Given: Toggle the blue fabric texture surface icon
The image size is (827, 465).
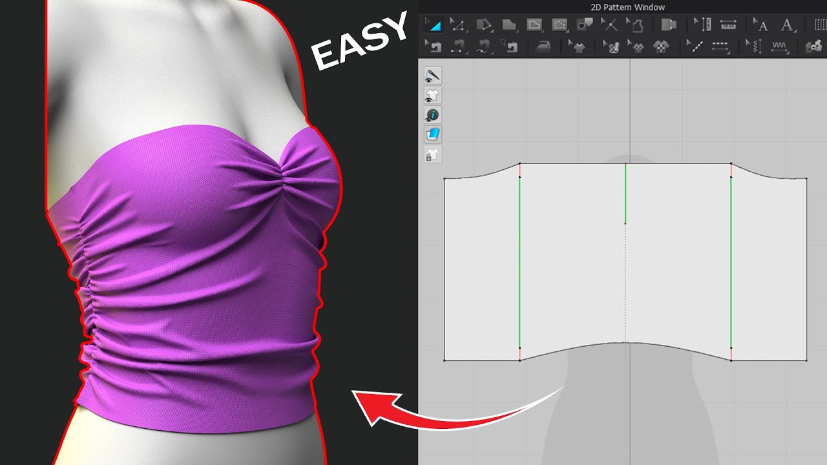Looking at the screenshot, I should [x=432, y=134].
